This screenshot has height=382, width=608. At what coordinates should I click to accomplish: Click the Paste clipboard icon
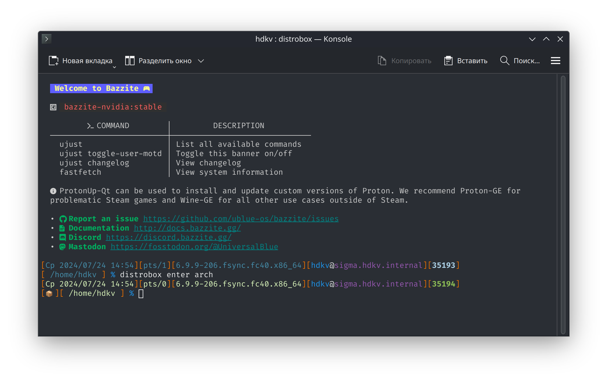point(448,61)
